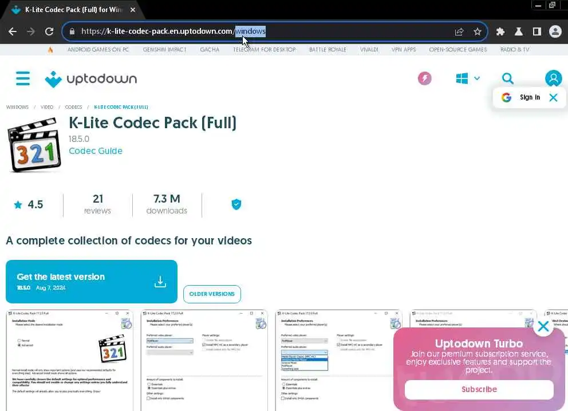Click the 4.5 star rating
The height and width of the screenshot is (411, 568).
click(29, 204)
